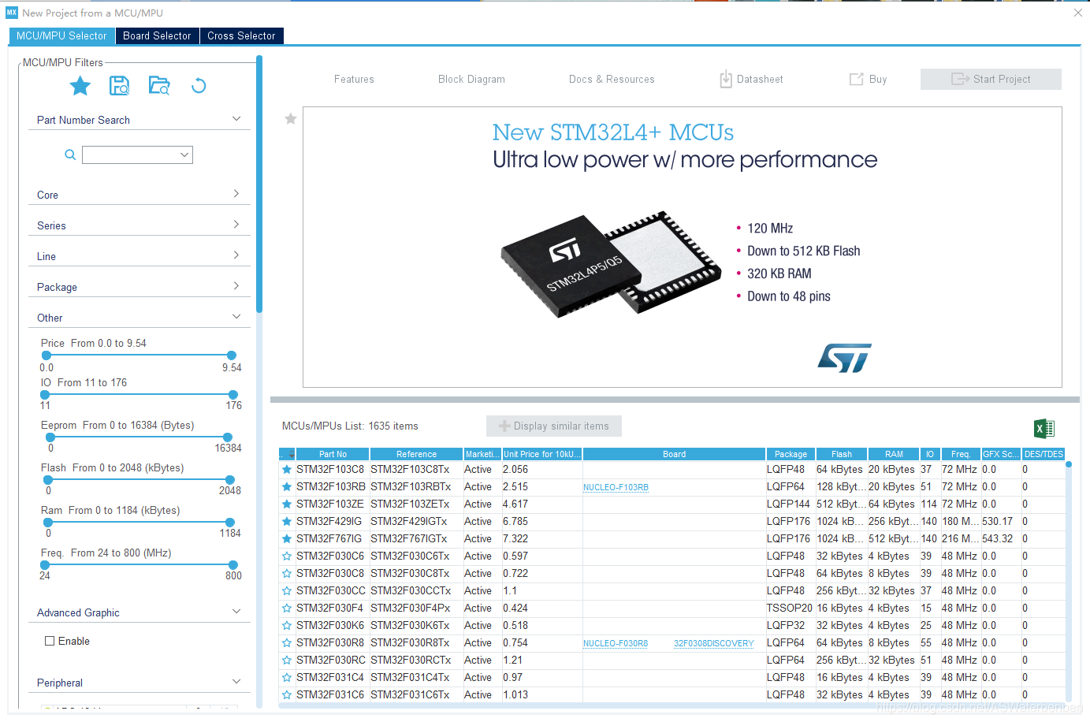Toggle favorite star for STM32F103RB
Viewport: 1090px width, 722px height.
pyautogui.click(x=287, y=487)
